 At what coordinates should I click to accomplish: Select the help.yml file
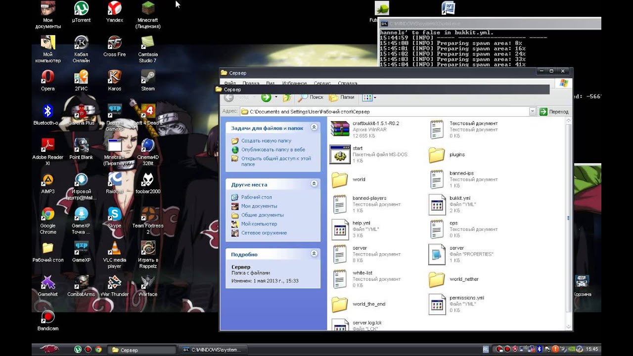[356, 229]
